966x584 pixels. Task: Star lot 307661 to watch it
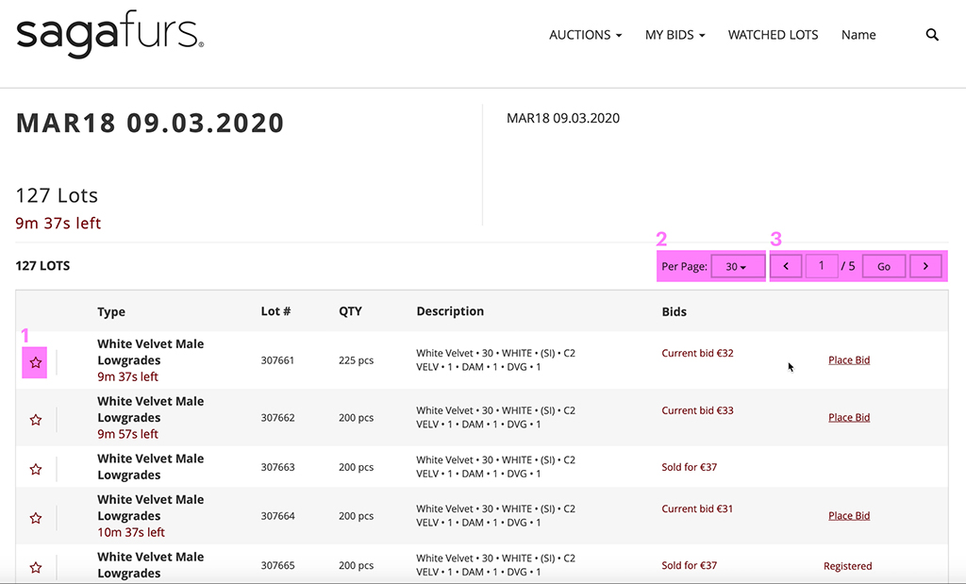pos(36,362)
